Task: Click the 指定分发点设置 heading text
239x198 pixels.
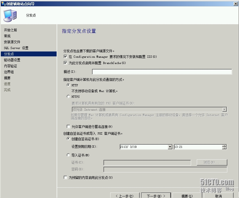Action: (x=79, y=31)
